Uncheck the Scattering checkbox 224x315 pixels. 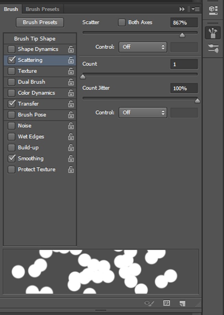pyautogui.click(x=11, y=60)
